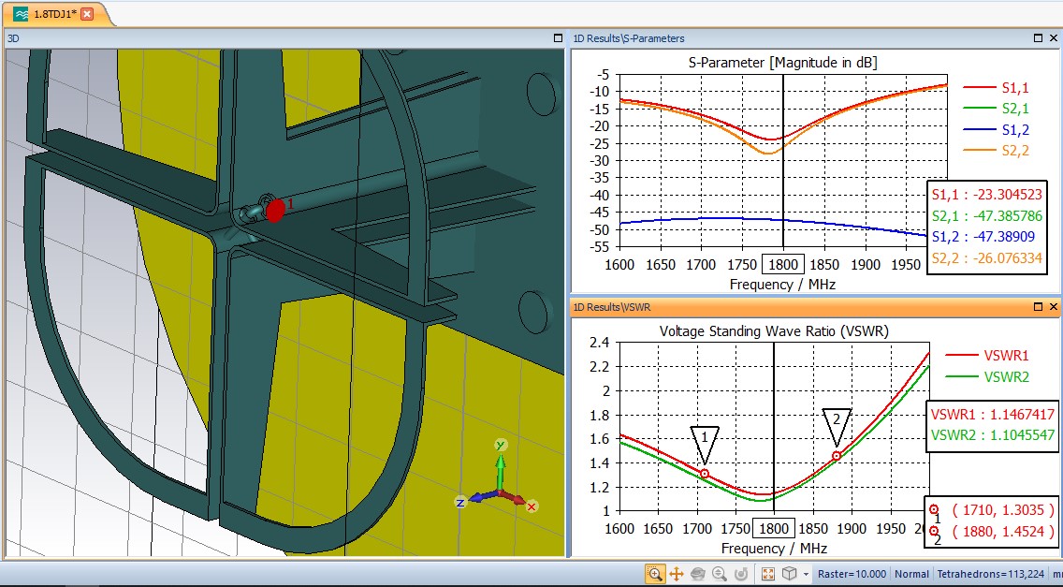This screenshot has height=587, width=1063.
Task: Select the Rotate view tool
Action: (698, 574)
